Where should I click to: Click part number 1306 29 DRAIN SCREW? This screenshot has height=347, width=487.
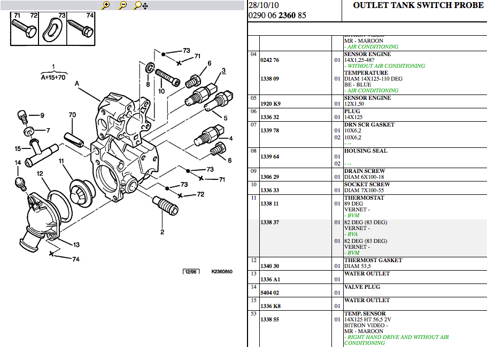(x=269, y=177)
